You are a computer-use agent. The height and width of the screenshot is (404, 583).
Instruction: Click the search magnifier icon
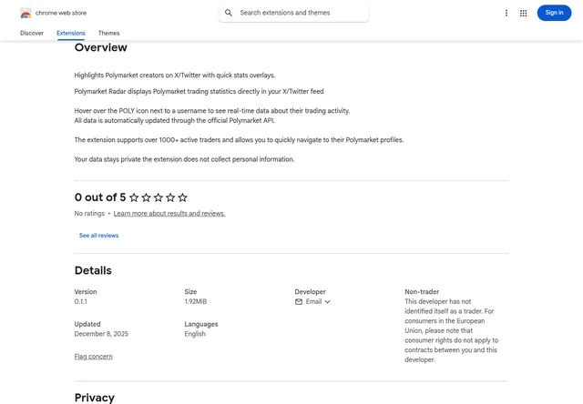229,13
